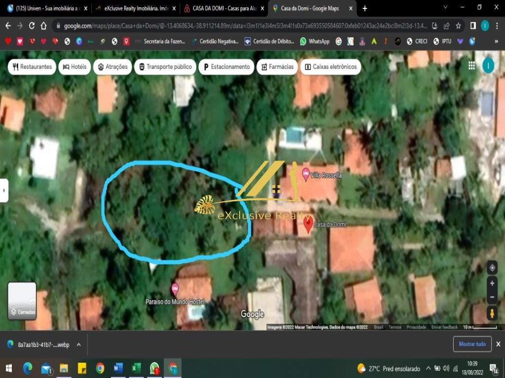
Task: Open downloaded webp file
Action: pos(38,345)
